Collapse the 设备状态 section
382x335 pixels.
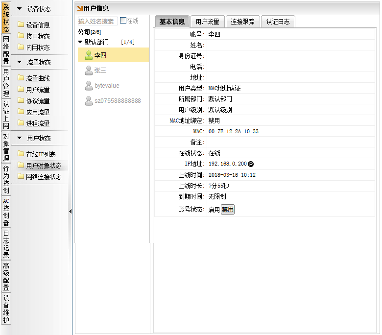click(x=20, y=9)
